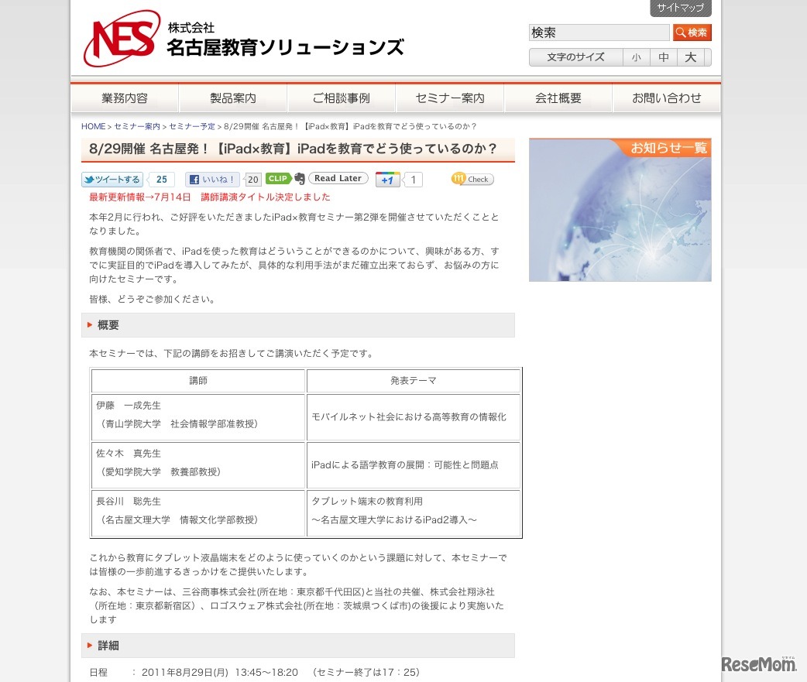Click the green CLIP button
The height and width of the screenshot is (682, 807).
(279, 179)
